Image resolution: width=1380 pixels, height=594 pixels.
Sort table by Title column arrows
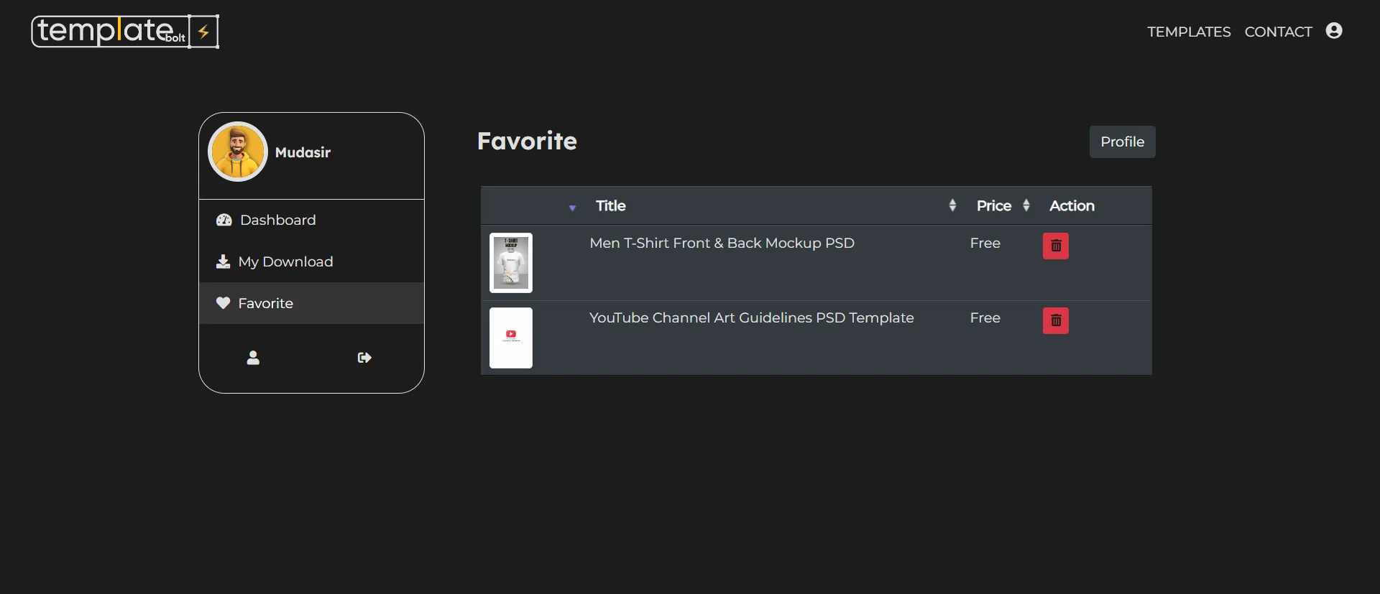952,205
